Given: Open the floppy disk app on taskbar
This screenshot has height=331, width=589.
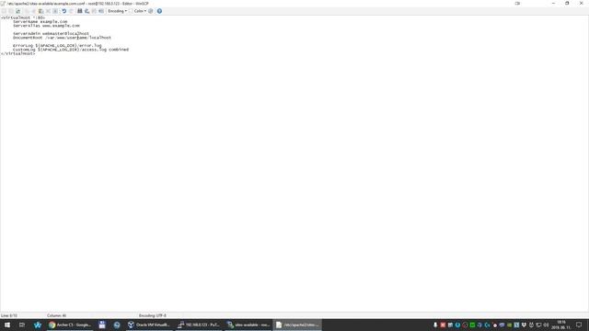Looking at the screenshot, I should click(102, 325).
